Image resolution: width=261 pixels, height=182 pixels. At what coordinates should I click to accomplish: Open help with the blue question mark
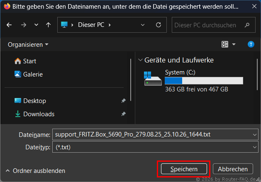click(251, 44)
